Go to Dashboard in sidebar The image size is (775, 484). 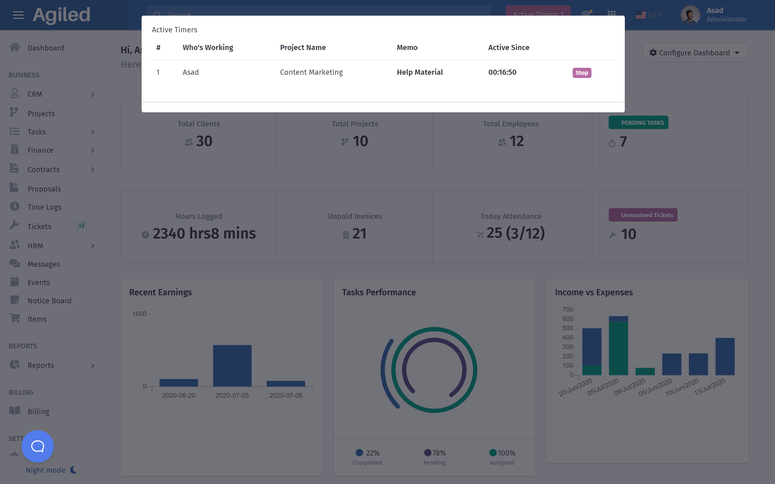(46, 48)
